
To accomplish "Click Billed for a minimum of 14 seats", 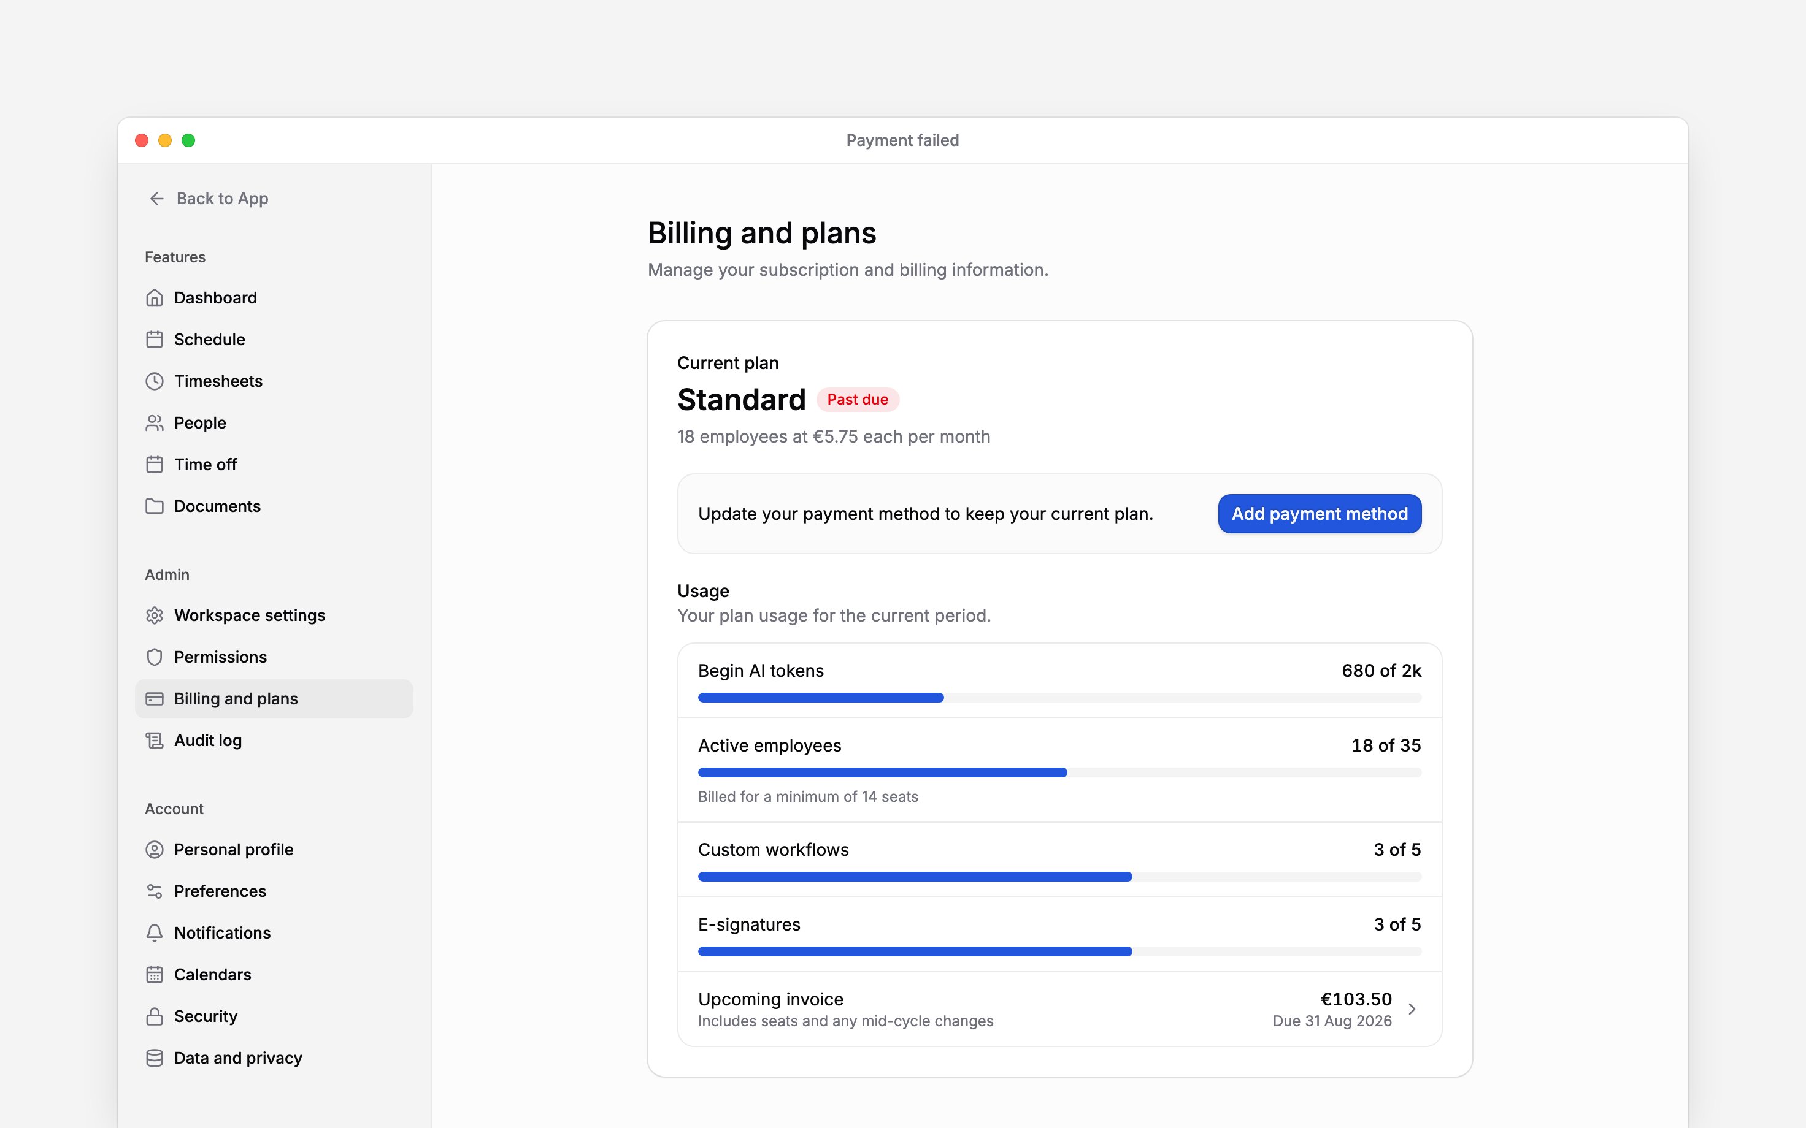I will point(809,797).
